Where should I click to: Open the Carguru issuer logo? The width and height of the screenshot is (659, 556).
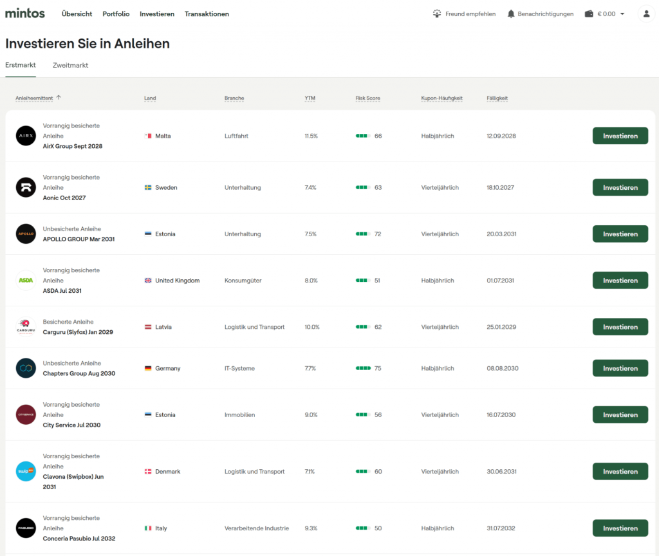(26, 327)
